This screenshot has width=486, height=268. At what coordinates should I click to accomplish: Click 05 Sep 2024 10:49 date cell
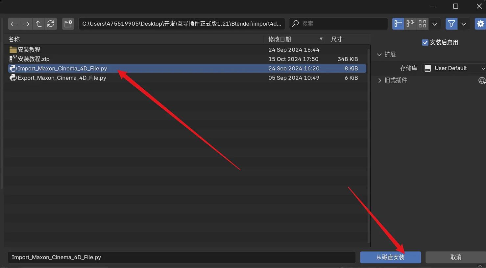(x=294, y=78)
